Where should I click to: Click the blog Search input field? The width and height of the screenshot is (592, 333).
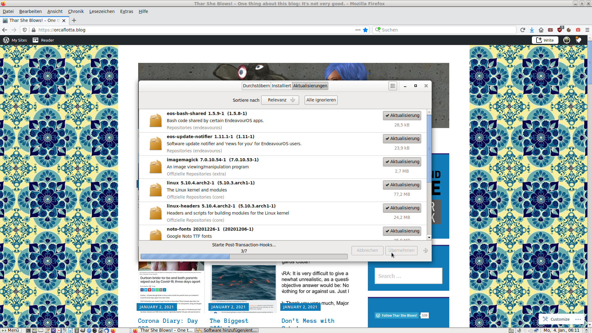pos(408,276)
